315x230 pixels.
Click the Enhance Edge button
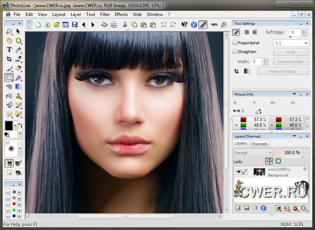pos(291,62)
